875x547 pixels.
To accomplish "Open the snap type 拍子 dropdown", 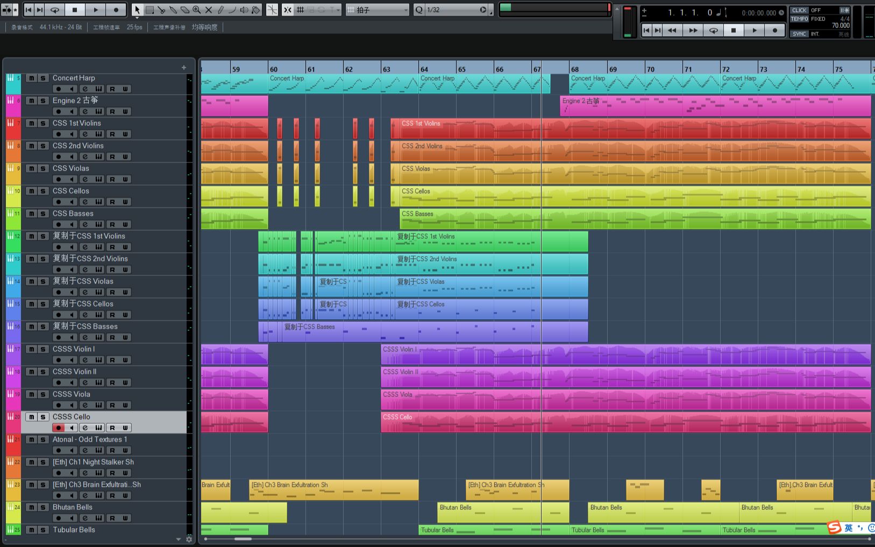I will point(377,10).
